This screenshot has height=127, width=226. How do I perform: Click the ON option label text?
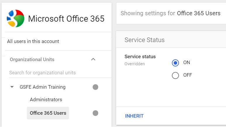click(187, 63)
